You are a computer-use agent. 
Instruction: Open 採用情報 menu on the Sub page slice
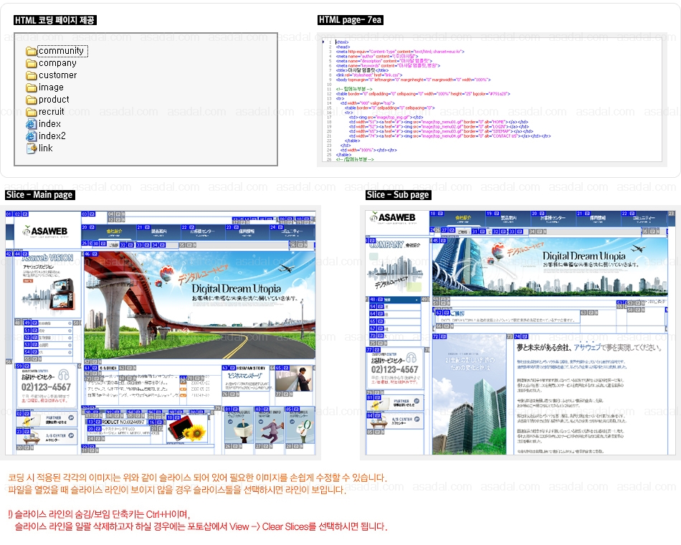(598, 218)
